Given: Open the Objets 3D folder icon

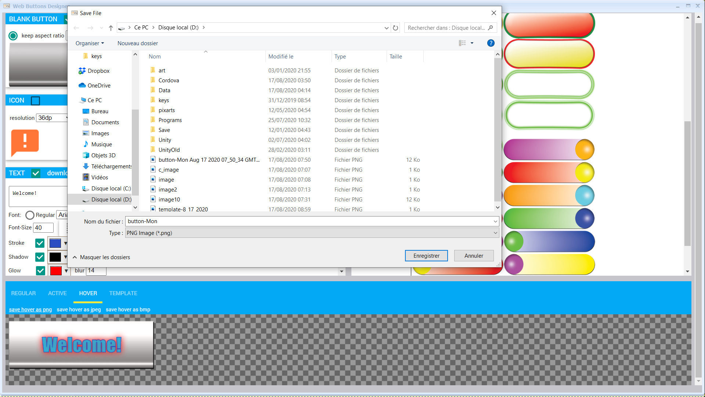Looking at the screenshot, I should point(85,155).
